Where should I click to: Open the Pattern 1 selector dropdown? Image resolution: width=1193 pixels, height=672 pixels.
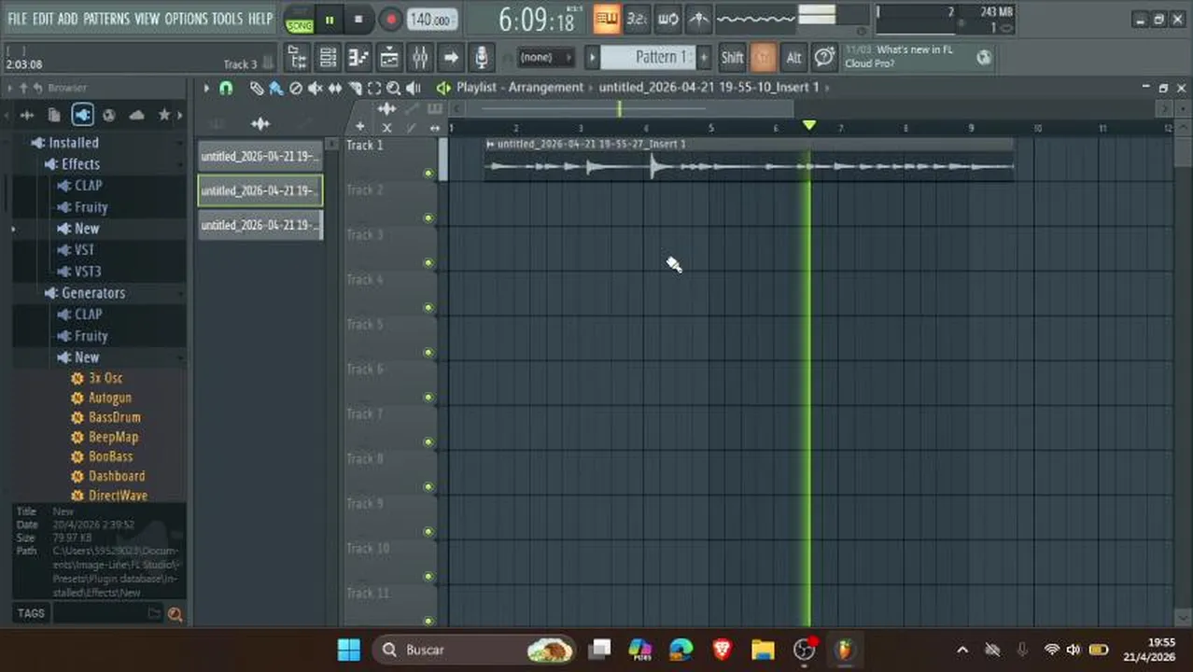(648, 57)
